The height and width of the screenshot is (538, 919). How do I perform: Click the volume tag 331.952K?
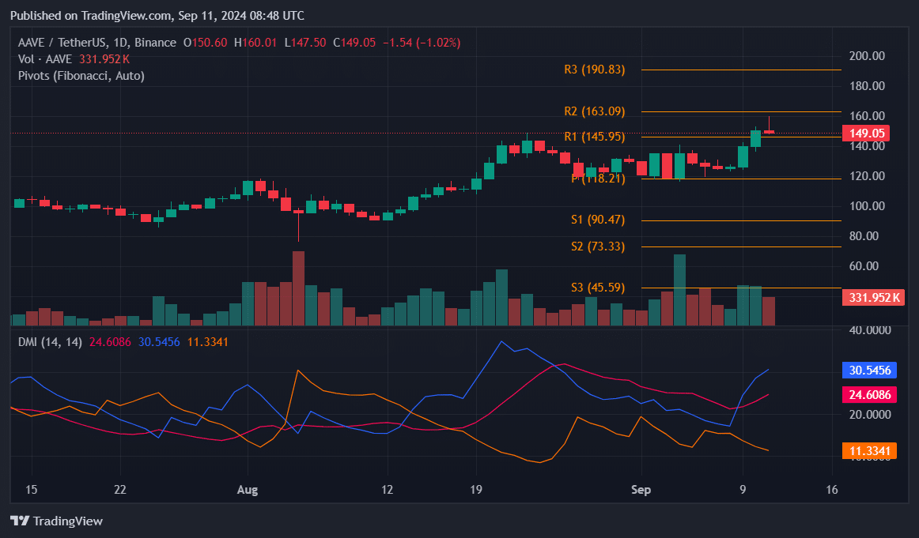click(x=872, y=298)
